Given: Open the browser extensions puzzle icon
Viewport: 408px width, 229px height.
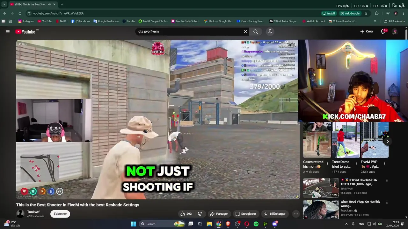Looking at the screenshot, I should click(x=376, y=13).
